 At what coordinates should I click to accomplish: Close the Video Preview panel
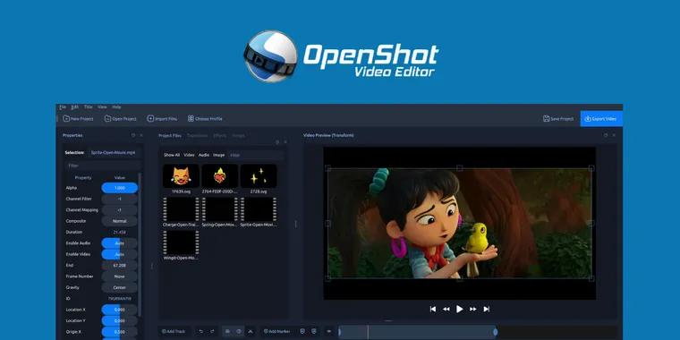(x=614, y=135)
